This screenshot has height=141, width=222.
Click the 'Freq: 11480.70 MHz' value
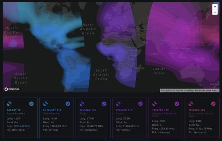(x=91, y=126)
